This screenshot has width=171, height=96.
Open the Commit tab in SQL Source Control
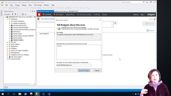pyautogui.click(x=47, y=14)
